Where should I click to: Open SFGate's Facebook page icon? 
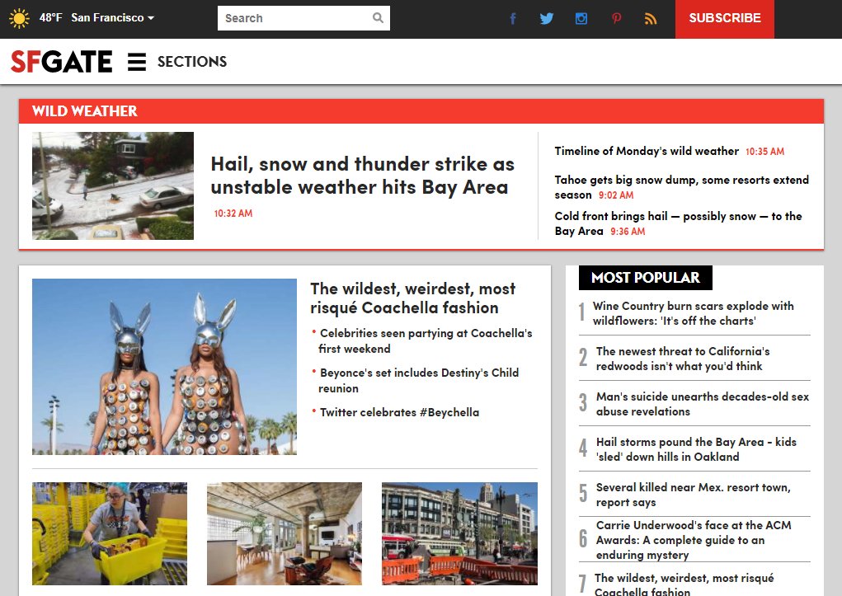click(512, 17)
